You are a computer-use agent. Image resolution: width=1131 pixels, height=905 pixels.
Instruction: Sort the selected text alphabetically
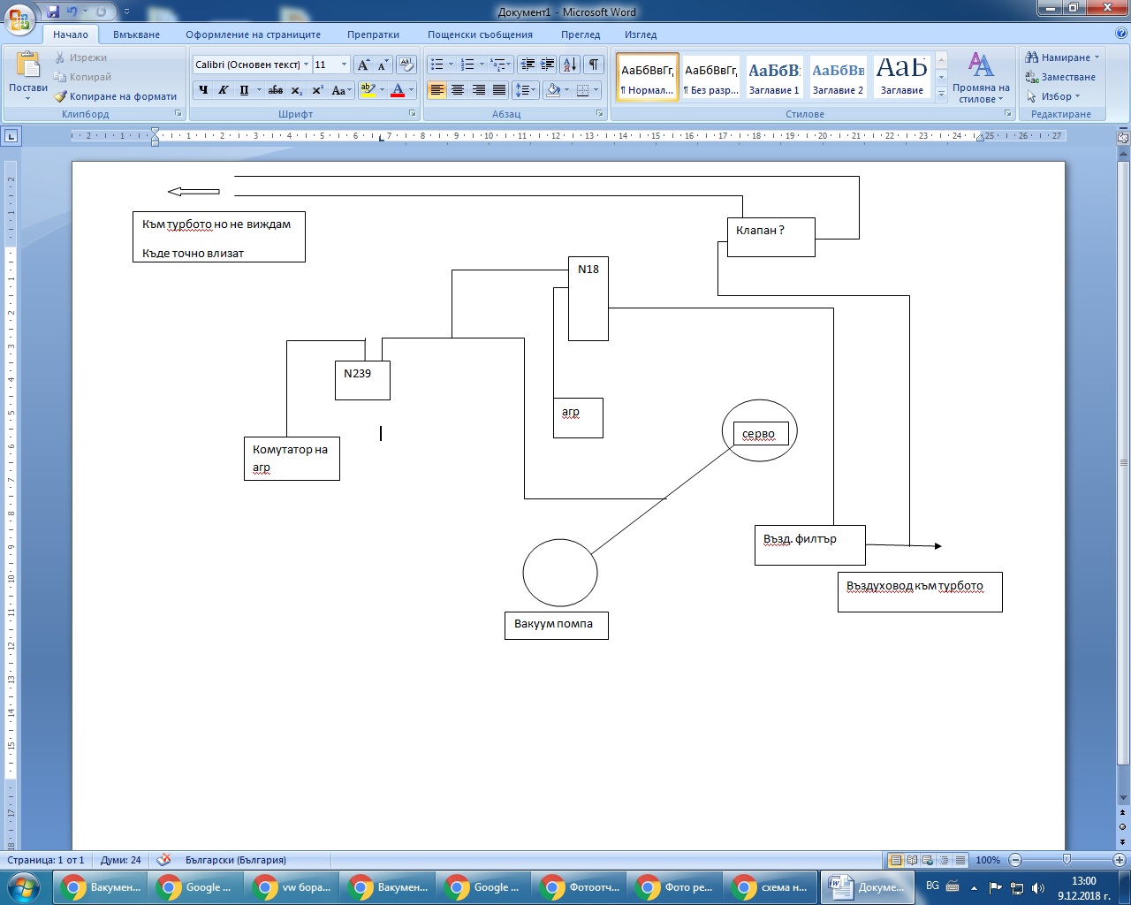coord(569,65)
